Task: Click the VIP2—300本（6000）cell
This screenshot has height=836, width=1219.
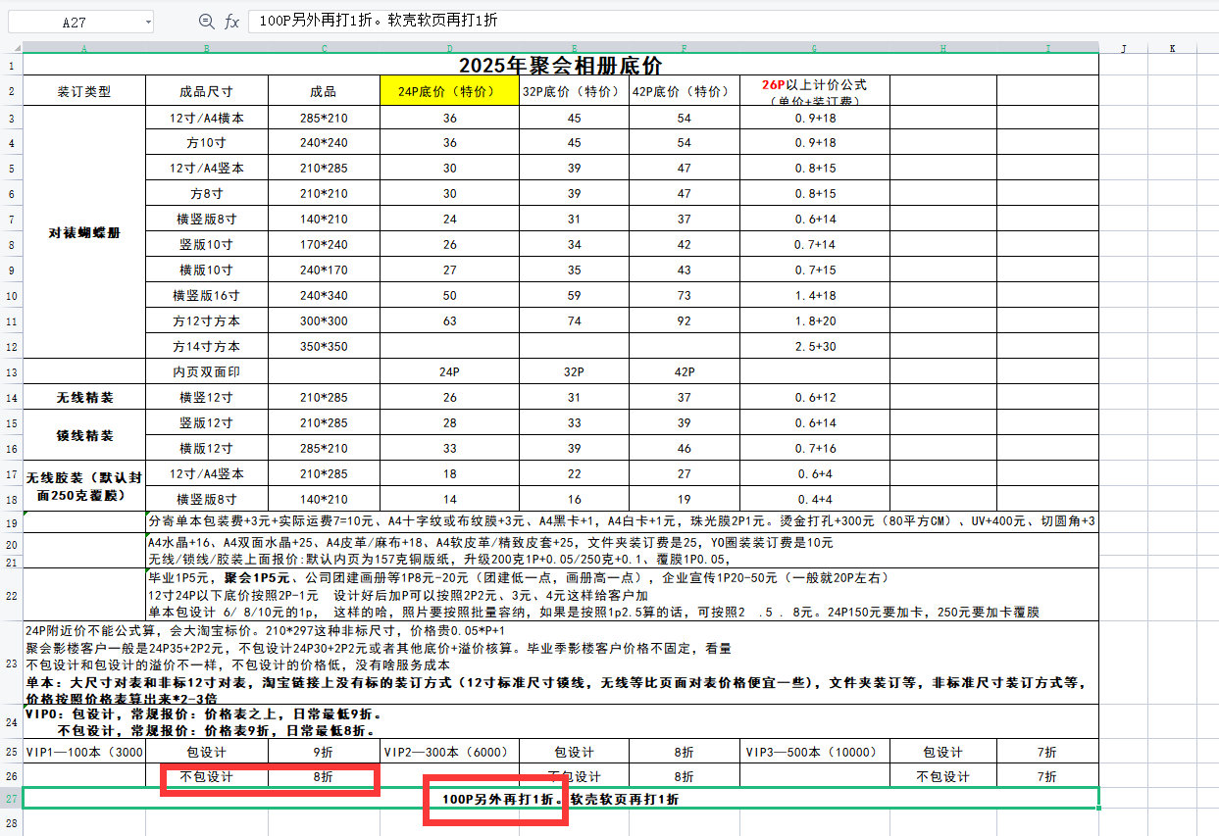Action: point(449,752)
